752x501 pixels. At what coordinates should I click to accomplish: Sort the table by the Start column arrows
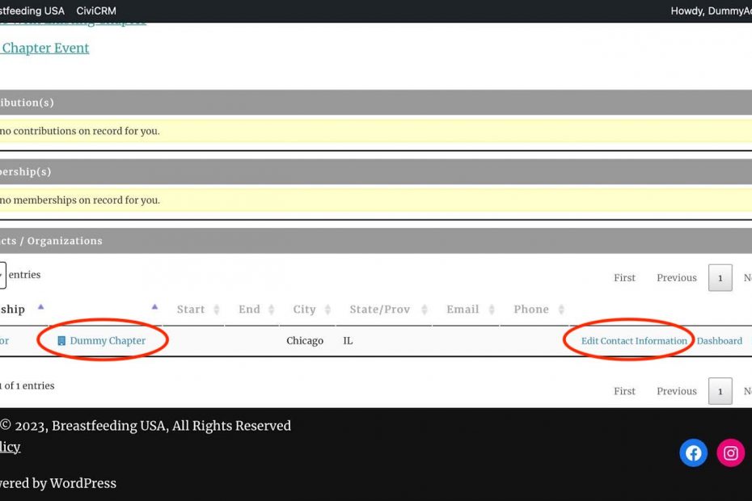[x=217, y=309]
